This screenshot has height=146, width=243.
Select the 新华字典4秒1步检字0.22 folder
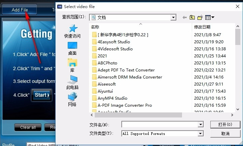click(120, 35)
